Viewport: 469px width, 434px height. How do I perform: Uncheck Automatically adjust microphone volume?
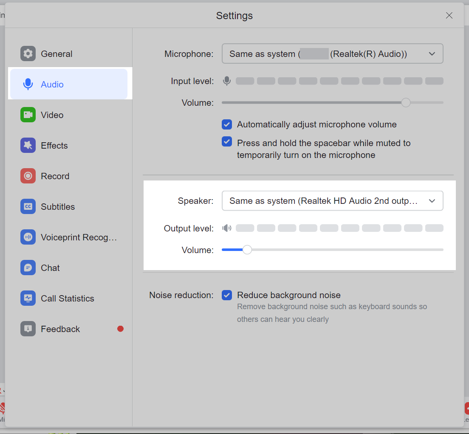click(x=227, y=124)
